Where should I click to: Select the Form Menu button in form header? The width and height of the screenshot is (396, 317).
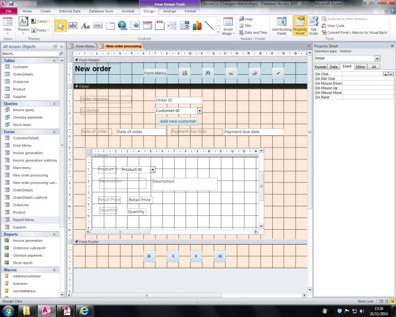coord(155,73)
